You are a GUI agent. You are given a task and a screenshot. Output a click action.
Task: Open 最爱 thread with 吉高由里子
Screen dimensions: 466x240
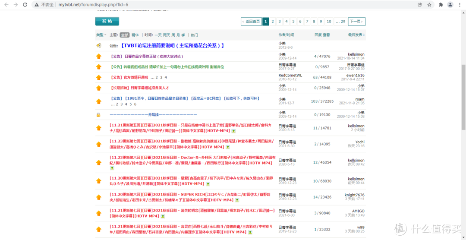coord(191,181)
